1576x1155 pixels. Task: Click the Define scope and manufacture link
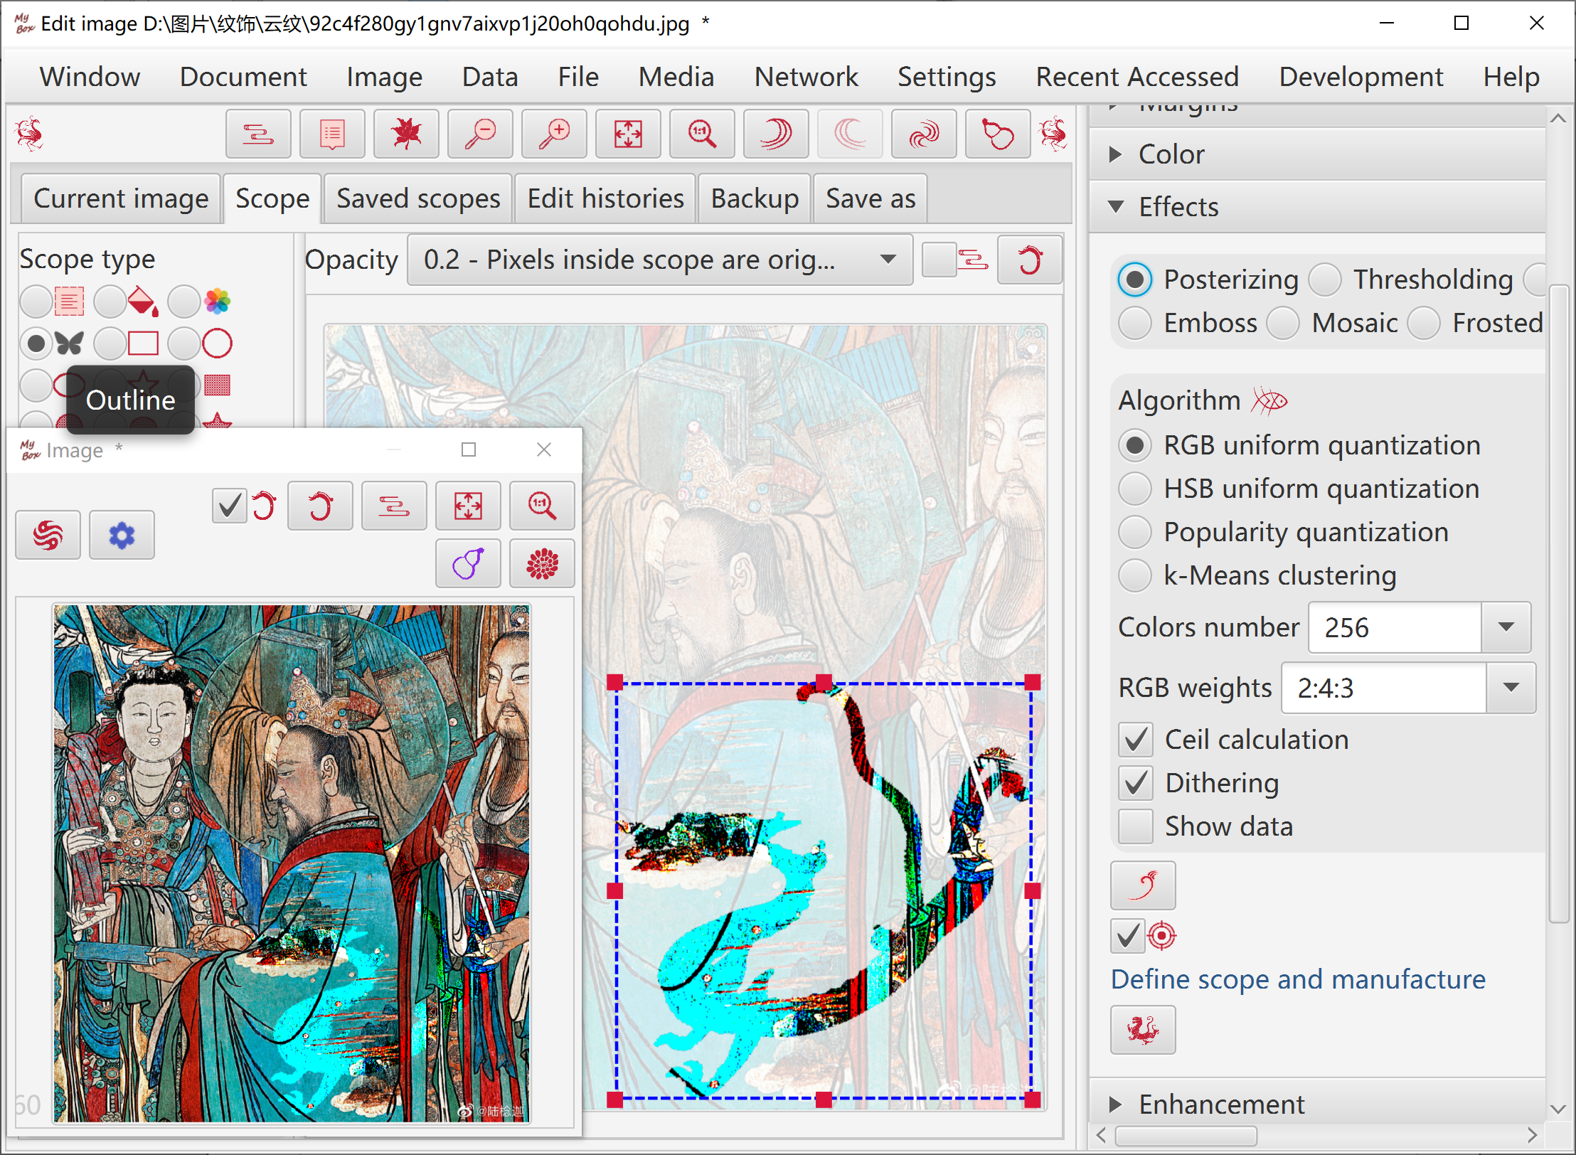pos(1298,979)
